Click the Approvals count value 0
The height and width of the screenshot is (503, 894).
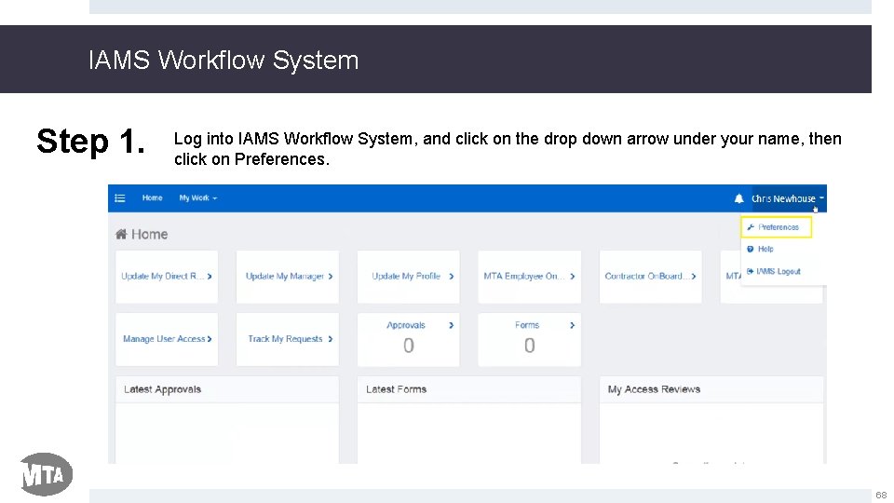click(x=408, y=346)
